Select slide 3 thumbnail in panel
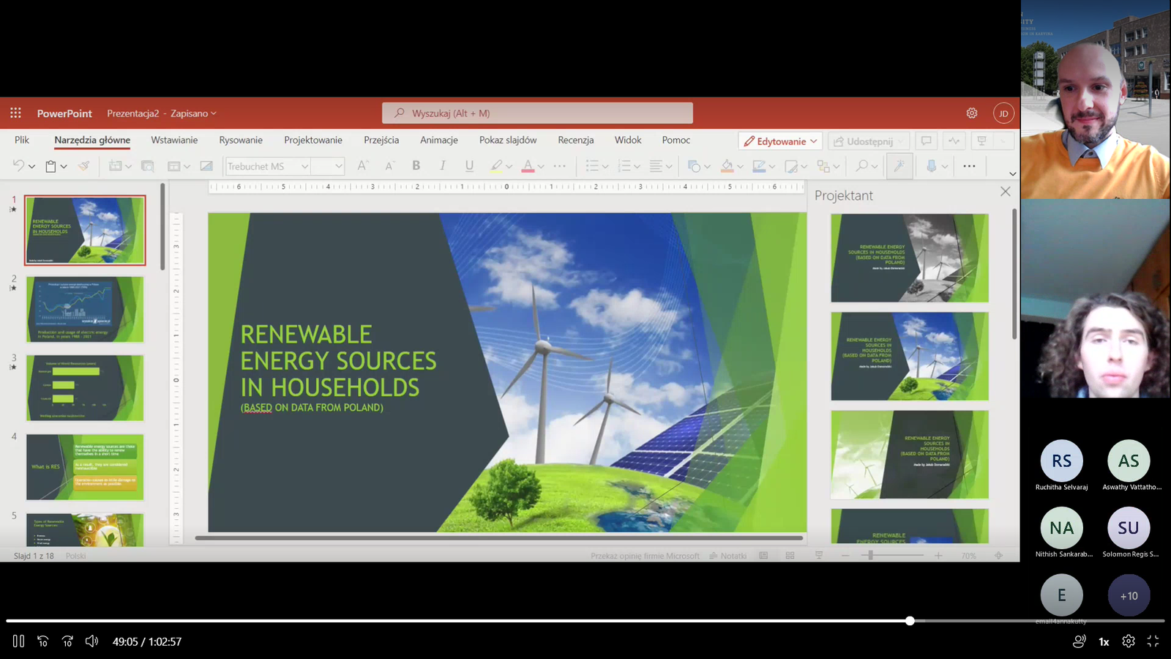The width and height of the screenshot is (1171, 659). click(85, 388)
